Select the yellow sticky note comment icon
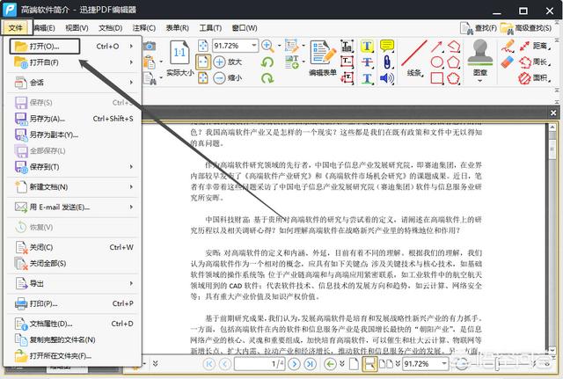Viewport: 563px width, 379px height. 387,46
